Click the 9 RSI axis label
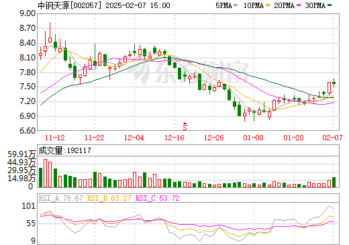The height and width of the screenshot is (245, 349). (x=34, y=241)
